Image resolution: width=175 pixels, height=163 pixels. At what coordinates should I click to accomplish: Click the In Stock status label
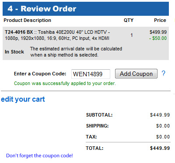pyautogui.click(x=14, y=52)
